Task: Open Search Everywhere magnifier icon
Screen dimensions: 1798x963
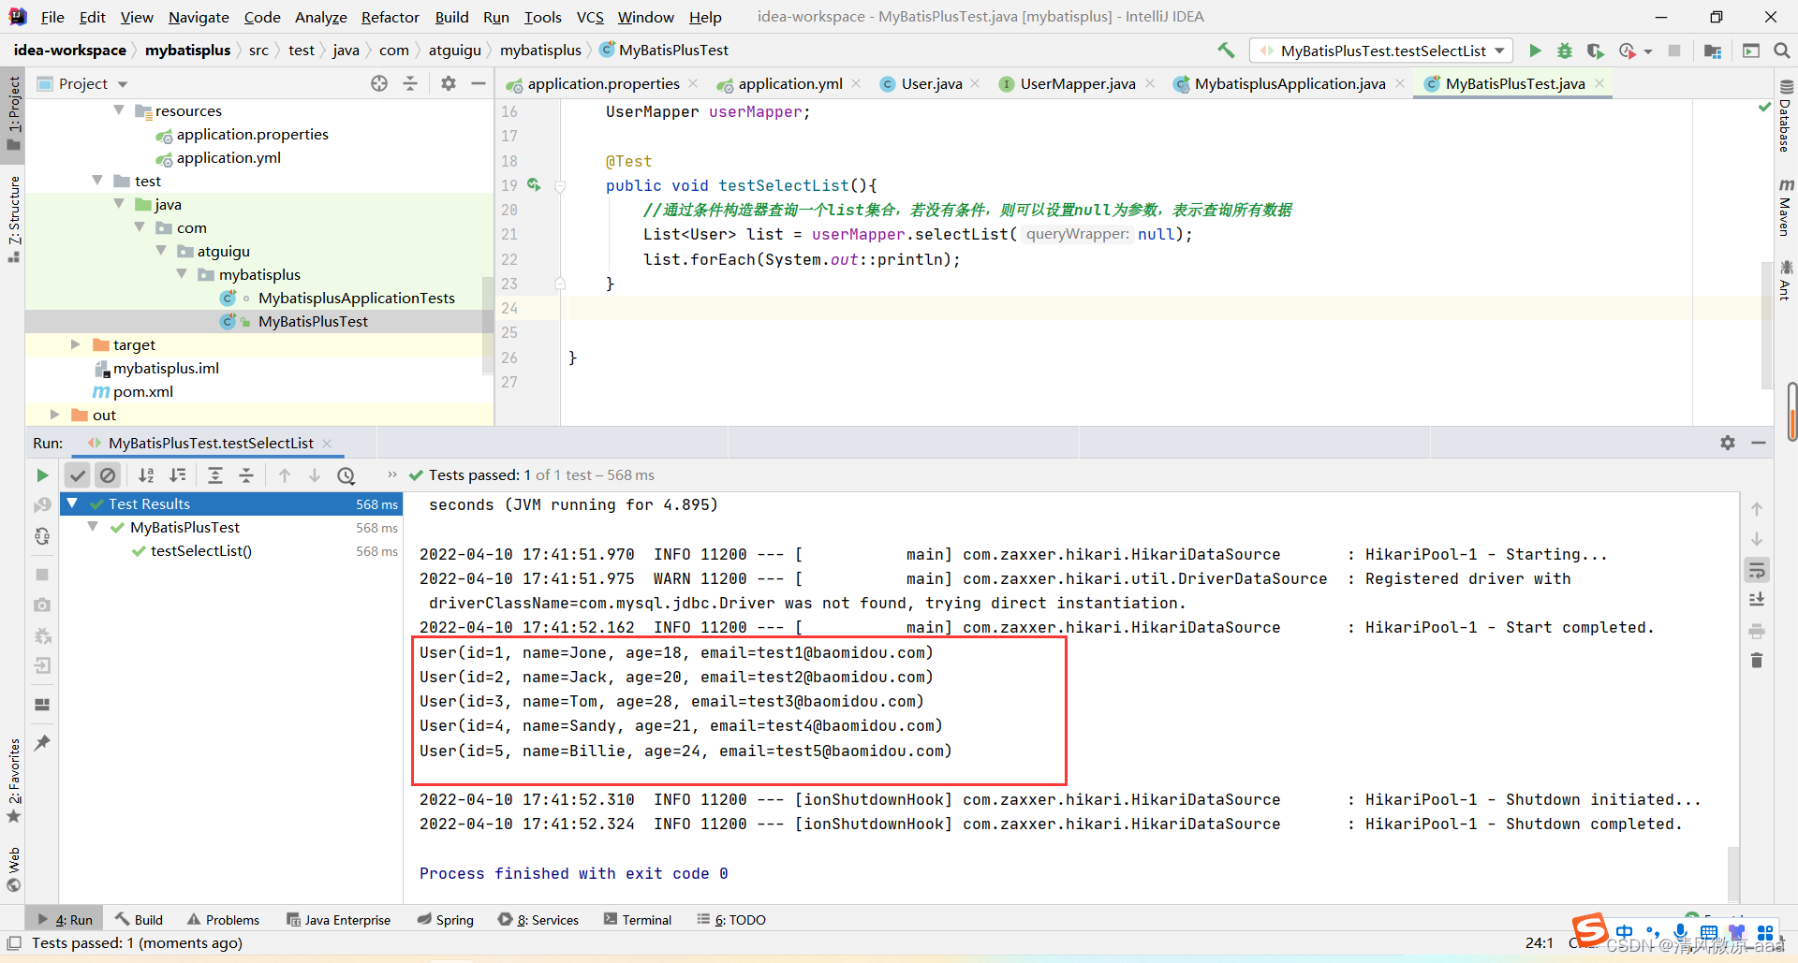Action: point(1781,51)
